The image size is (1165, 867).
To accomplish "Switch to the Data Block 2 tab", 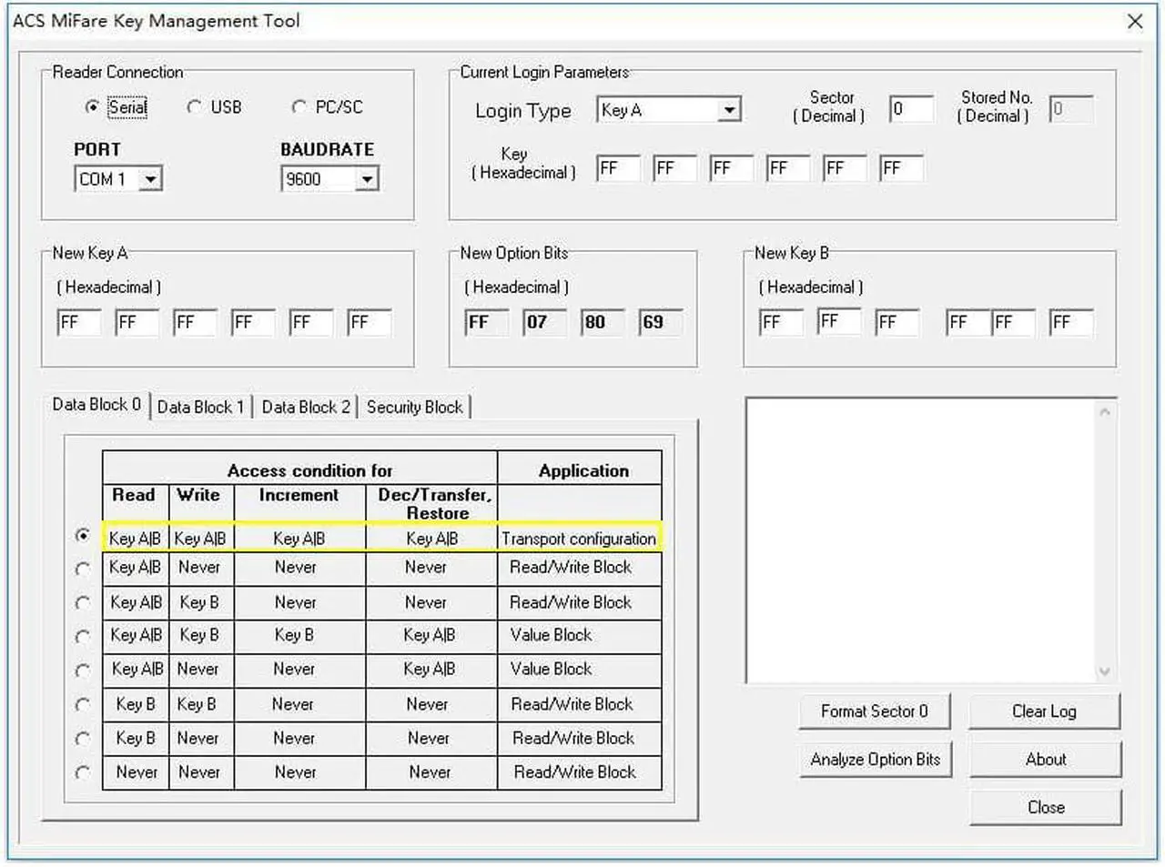I will coord(306,407).
